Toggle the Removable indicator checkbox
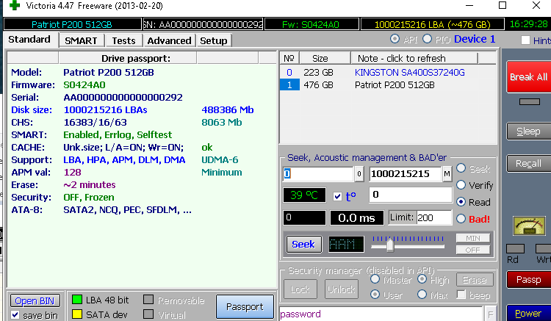The height and width of the screenshot is (321, 551). point(148,300)
